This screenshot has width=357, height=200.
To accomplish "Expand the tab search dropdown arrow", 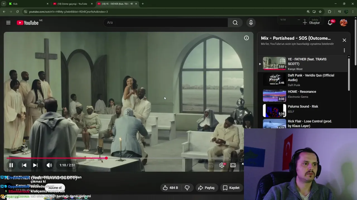I will 4,4.
